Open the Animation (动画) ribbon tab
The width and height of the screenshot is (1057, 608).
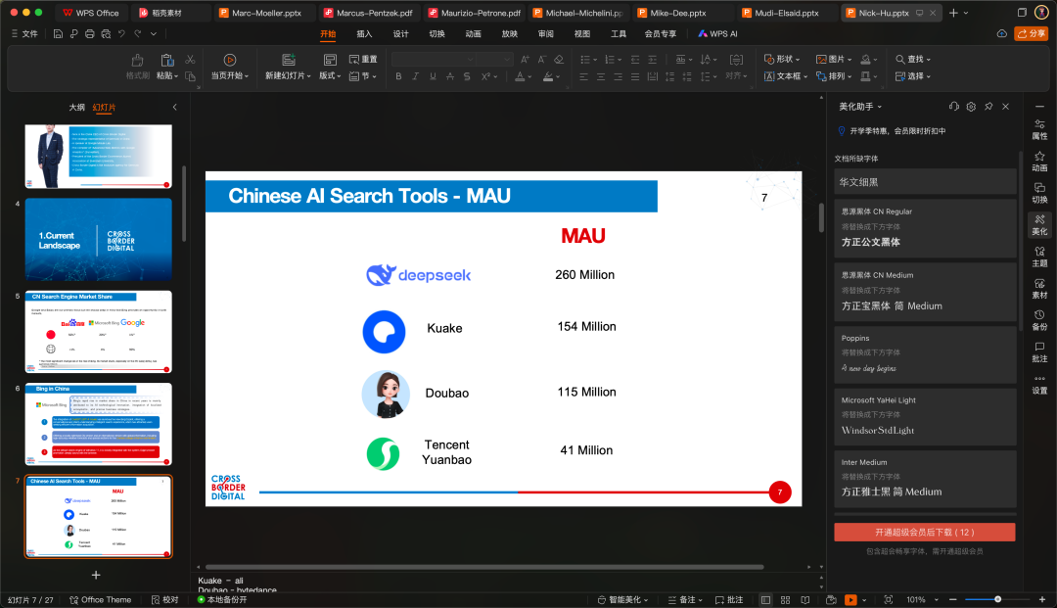tap(474, 33)
